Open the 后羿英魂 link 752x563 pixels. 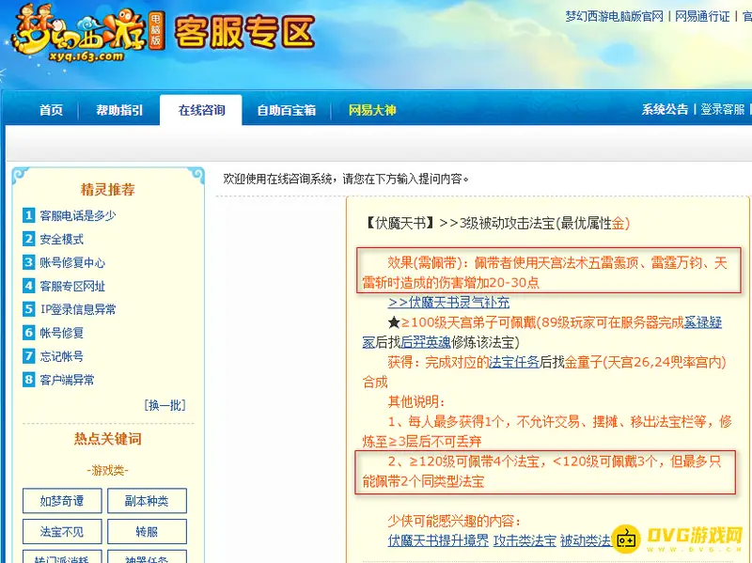click(x=426, y=342)
